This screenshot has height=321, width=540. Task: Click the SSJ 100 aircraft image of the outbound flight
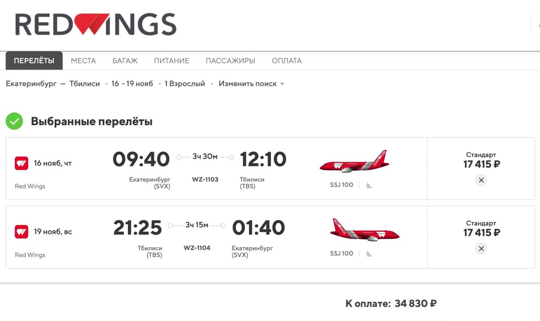pyautogui.click(x=354, y=161)
